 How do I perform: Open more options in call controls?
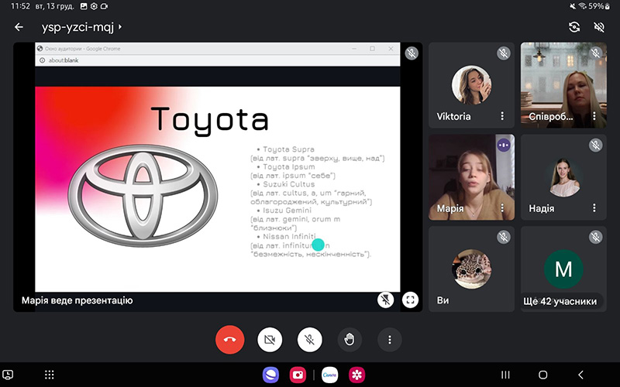click(x=390, y=339)
